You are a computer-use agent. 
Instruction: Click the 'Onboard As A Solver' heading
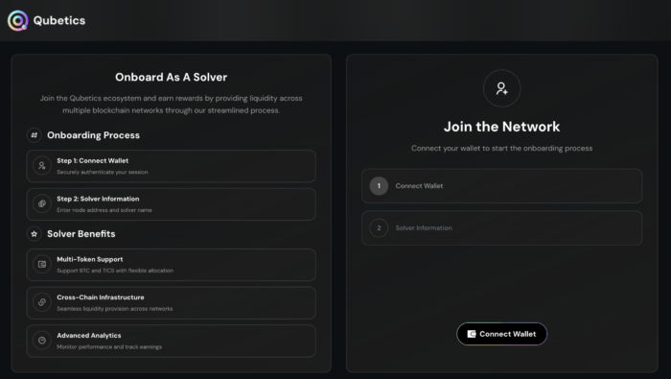tap(172, 77)
